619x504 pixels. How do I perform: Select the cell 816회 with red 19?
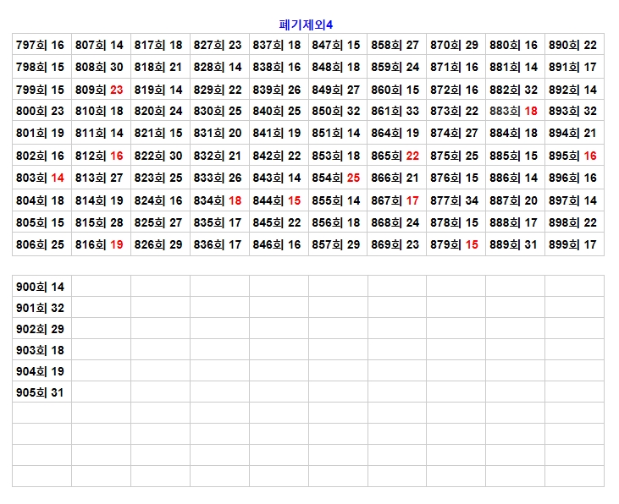[100, 244]
